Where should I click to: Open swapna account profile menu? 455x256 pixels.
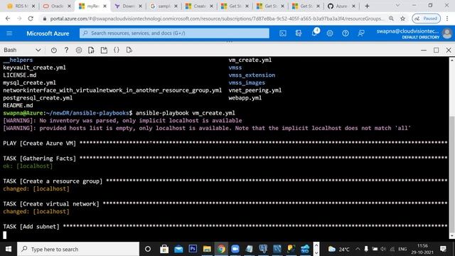(x=414, y=33)
